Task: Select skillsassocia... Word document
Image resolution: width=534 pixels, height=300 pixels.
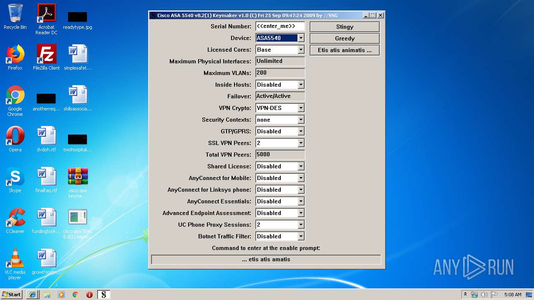Action: pos(78,98)
